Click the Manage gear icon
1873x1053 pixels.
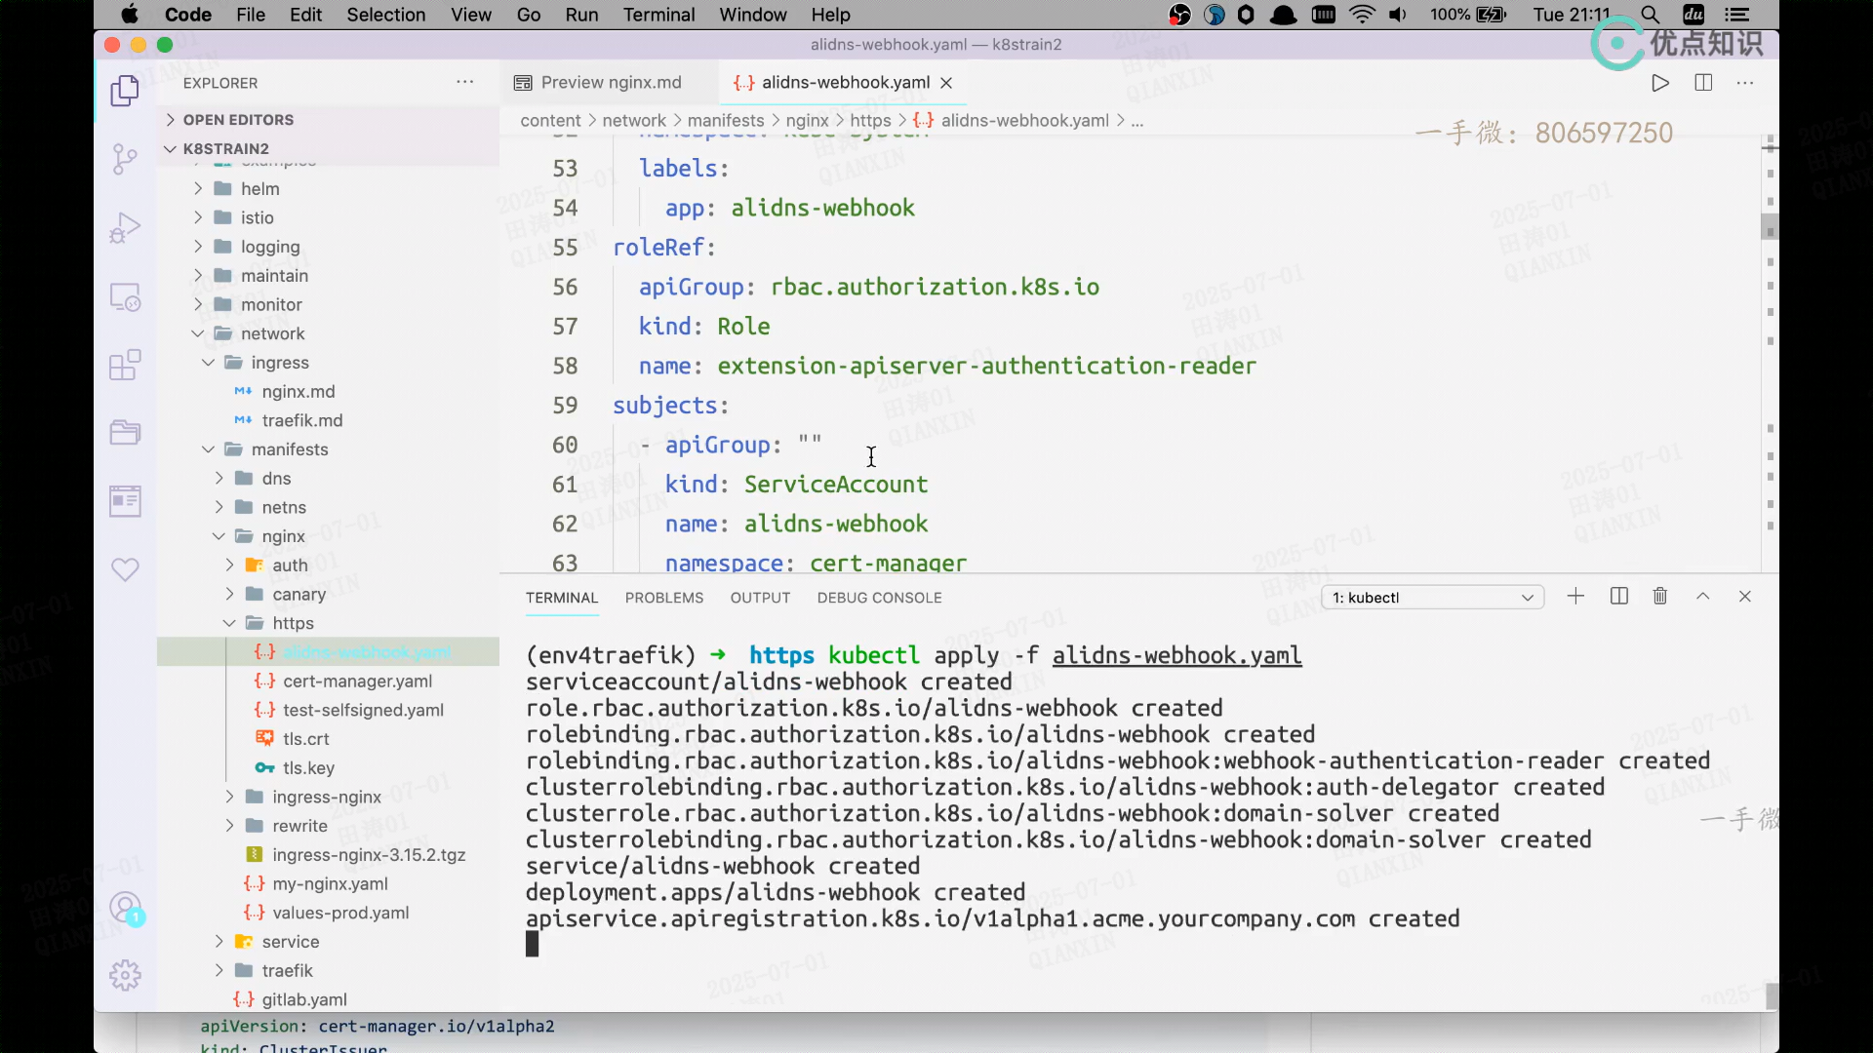point(125,975)
